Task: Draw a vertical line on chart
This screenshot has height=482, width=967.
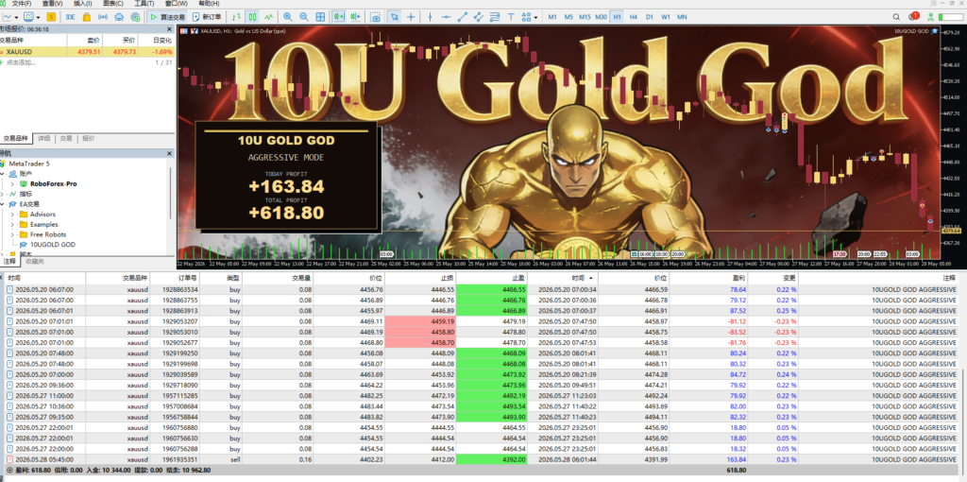Action: [x=430, y=17]
